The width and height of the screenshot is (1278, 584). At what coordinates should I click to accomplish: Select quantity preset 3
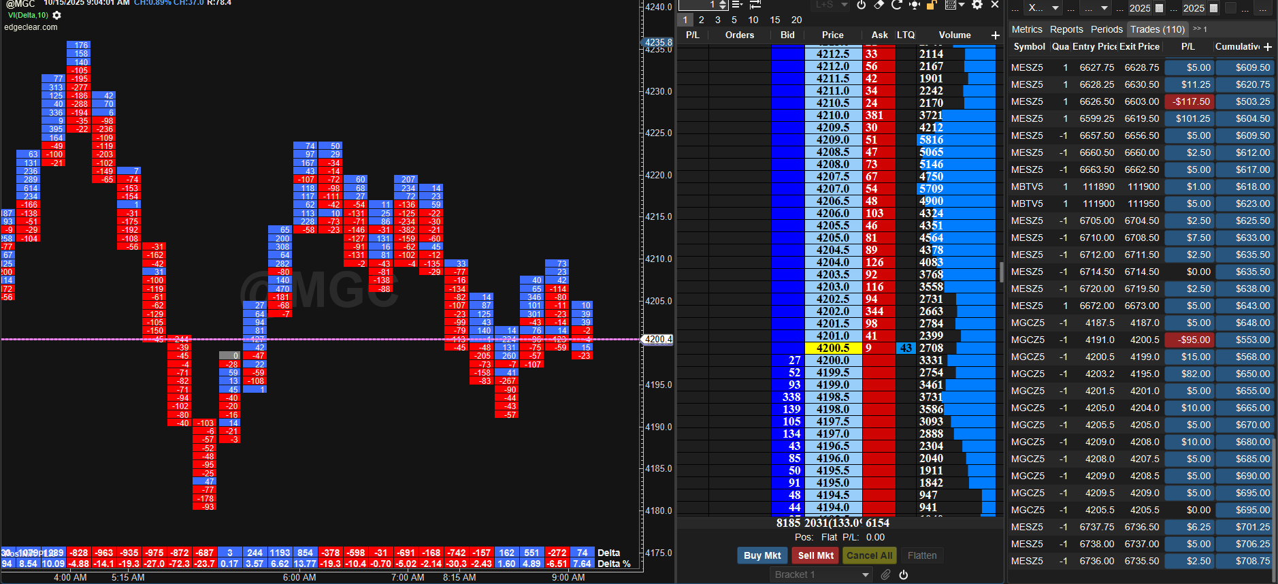(x=718, y=20)
